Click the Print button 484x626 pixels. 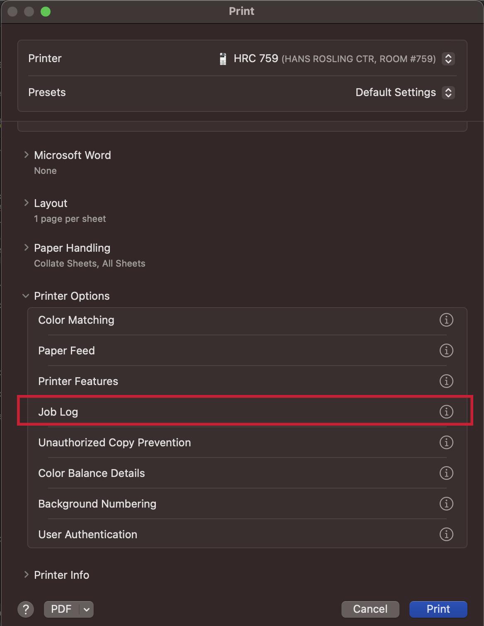click(x=438, y=609)
